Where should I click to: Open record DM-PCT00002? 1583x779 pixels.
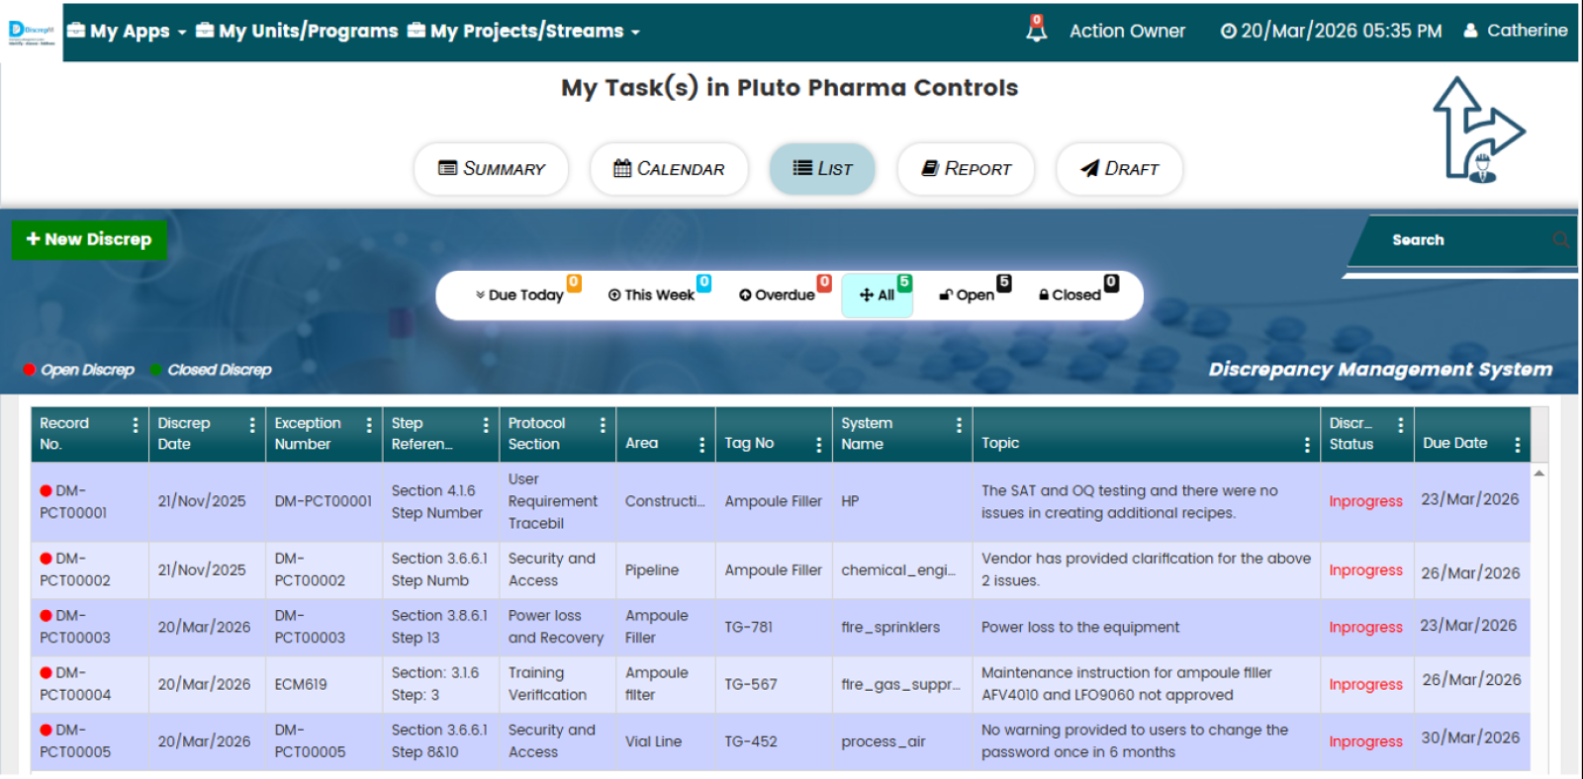[x=75, y=569]
